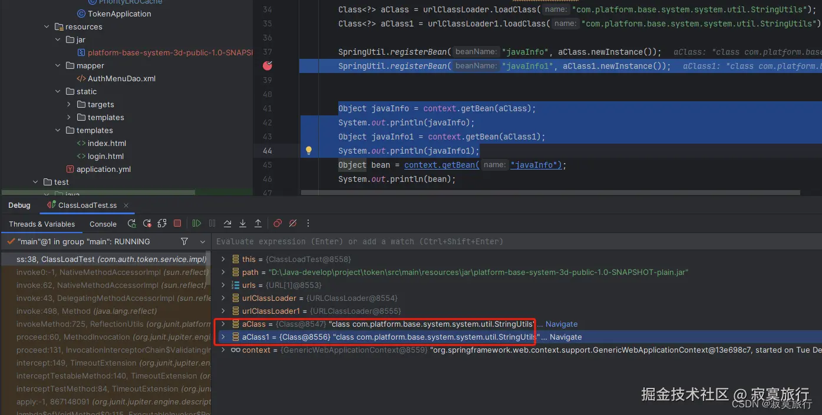Click the Step Over icon
822x415 pixels.
pyautogui.click(x=227, y=224)
